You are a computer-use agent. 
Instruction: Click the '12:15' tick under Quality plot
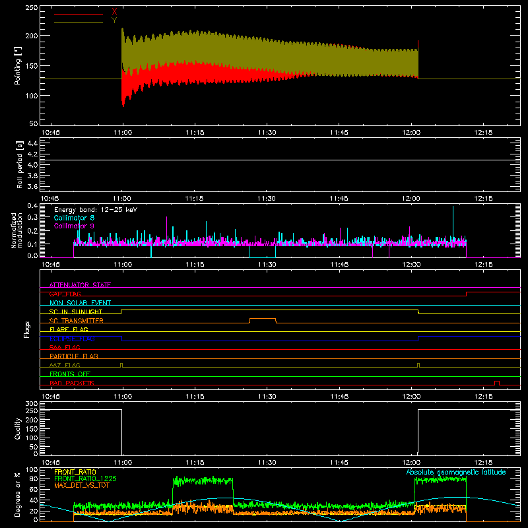click(x=483, y=463)
